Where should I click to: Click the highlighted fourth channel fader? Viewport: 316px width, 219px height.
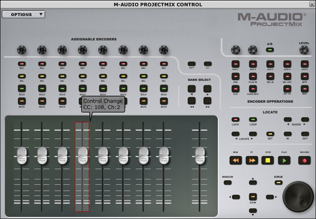[82, 155]
